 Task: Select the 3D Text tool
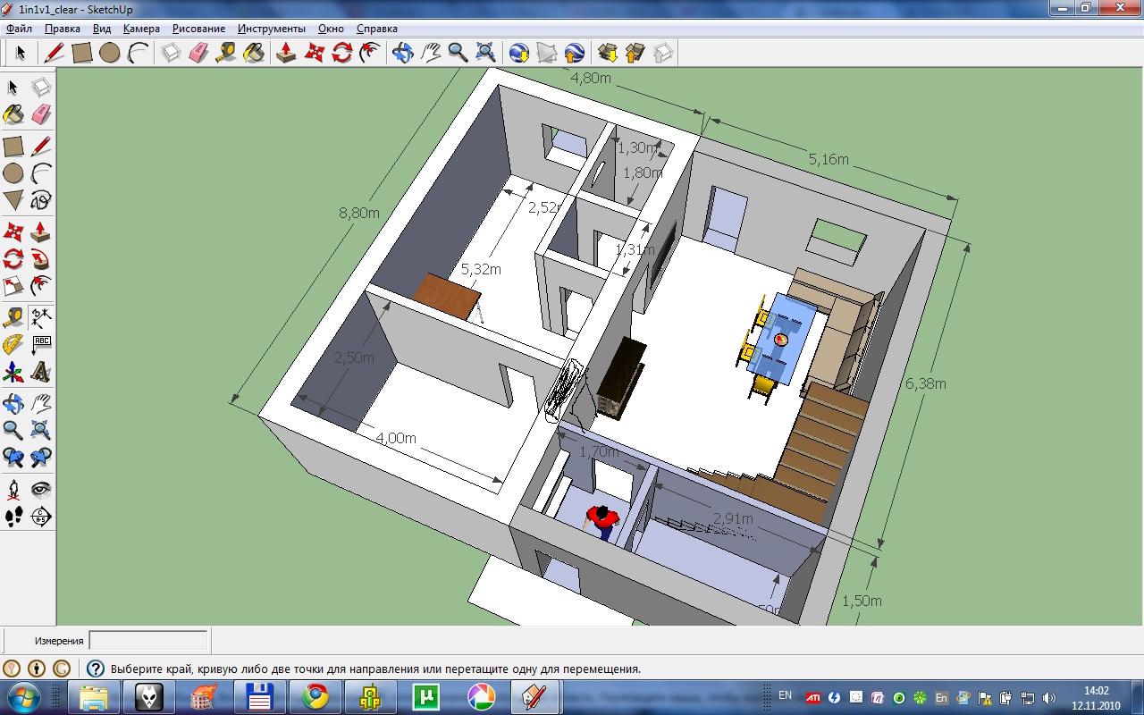click(x=40, y=371)
